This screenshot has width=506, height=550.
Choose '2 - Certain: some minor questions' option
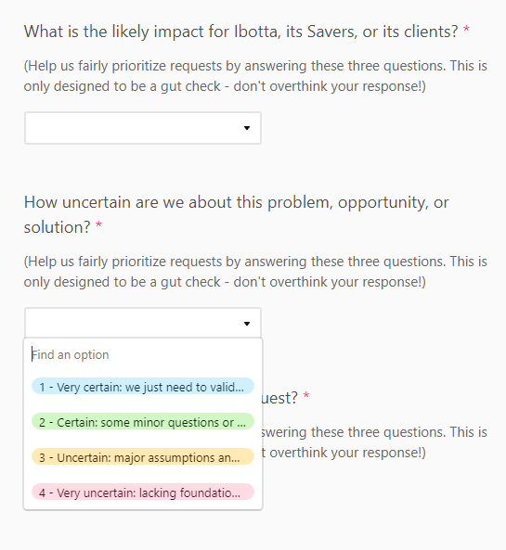(143, 422)
